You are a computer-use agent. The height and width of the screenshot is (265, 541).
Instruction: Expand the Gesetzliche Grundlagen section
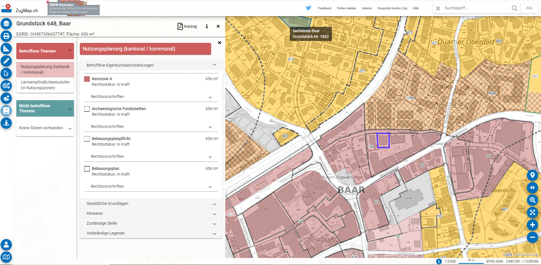tap(151, 203)
